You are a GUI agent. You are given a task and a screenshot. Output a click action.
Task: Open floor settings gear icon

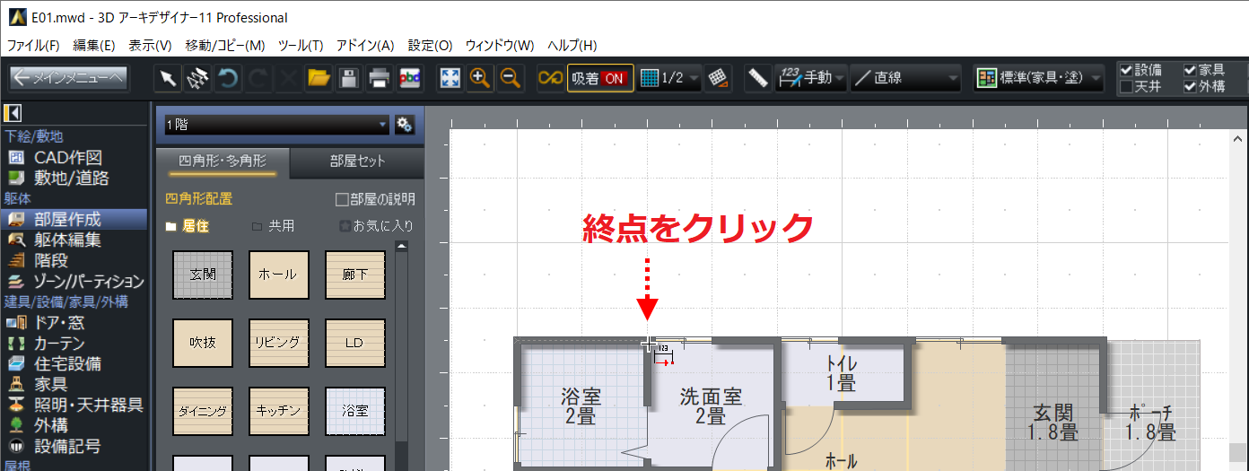click(x=404, y=125)
